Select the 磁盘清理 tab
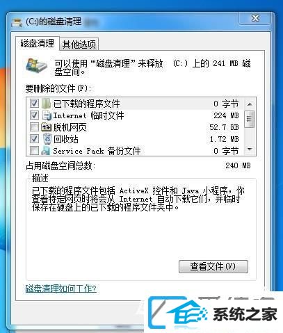This screenshot has height=333, width=283. pos(37,43)
